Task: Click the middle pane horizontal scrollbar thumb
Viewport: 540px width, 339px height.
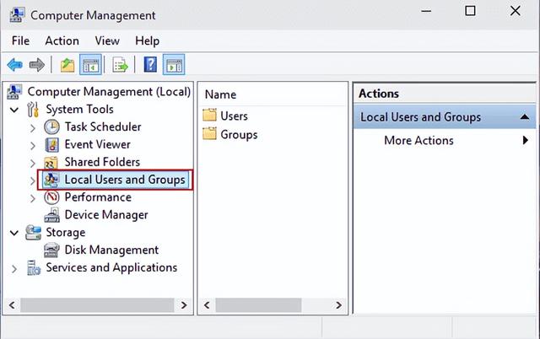Action: click(258, 305)
